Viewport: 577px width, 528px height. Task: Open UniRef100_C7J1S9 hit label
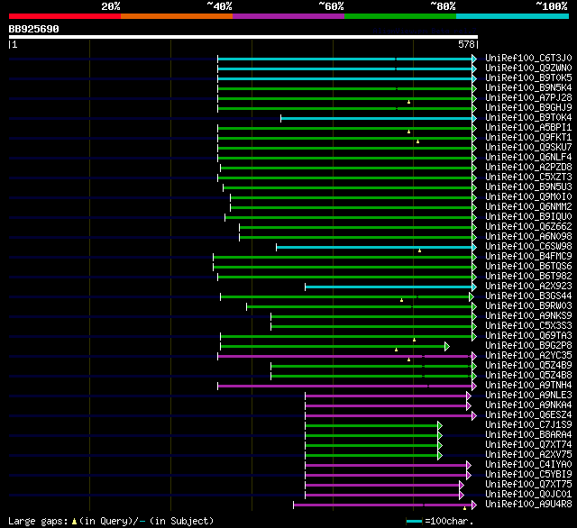(x=528, y=425)
